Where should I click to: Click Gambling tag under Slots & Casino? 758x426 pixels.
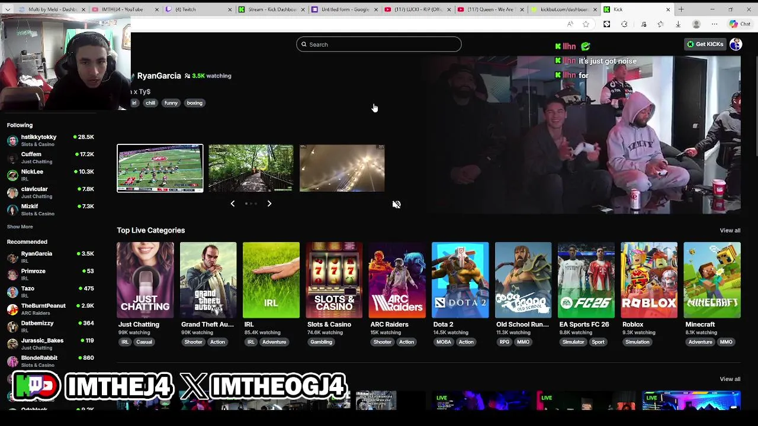pyautogui.click(x=321, y=342)
